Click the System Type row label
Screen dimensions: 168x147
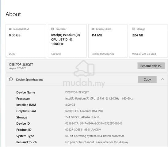[x=25, y=136]
